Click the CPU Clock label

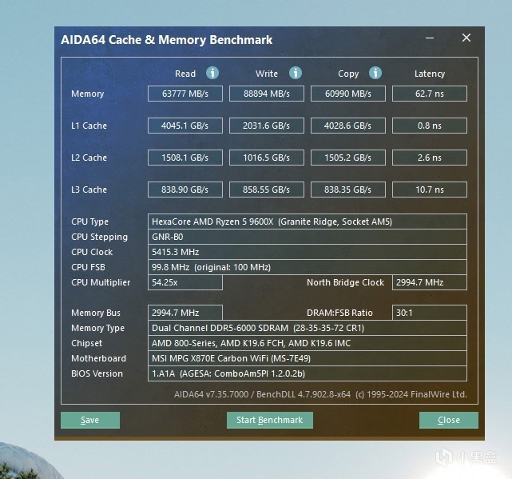92,252
